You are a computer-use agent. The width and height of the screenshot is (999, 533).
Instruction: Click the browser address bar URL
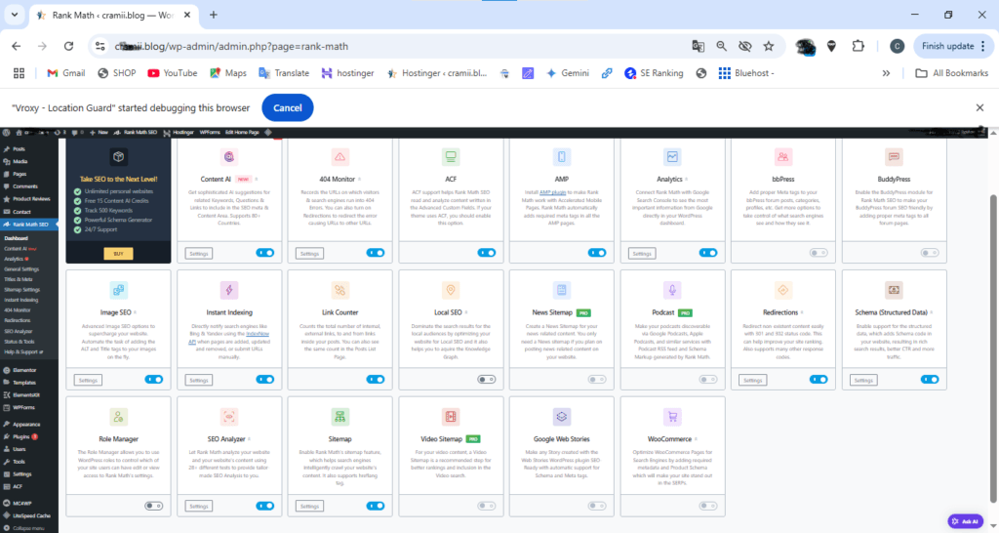tap(231, 46)
